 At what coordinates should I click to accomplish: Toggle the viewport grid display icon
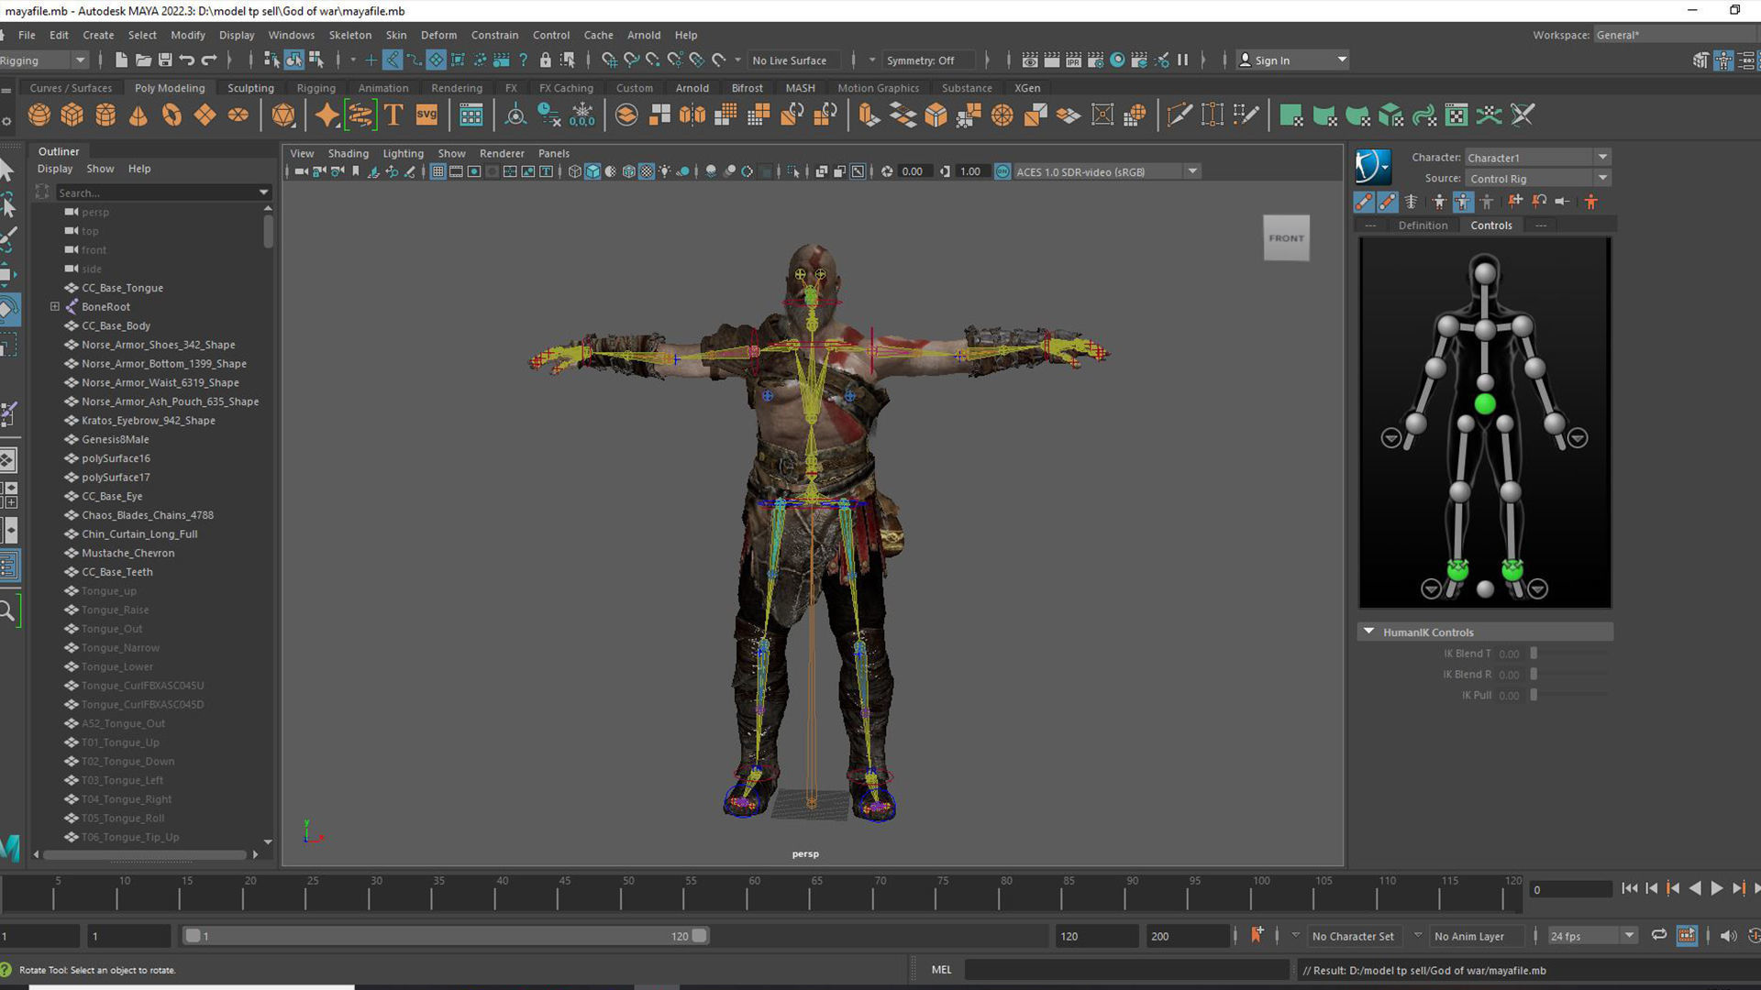[438, 171]
